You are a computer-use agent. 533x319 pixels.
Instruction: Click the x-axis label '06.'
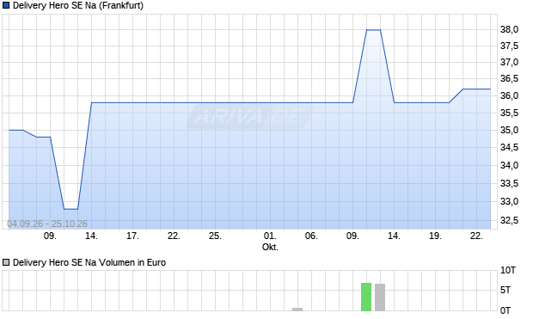point(311,236)
